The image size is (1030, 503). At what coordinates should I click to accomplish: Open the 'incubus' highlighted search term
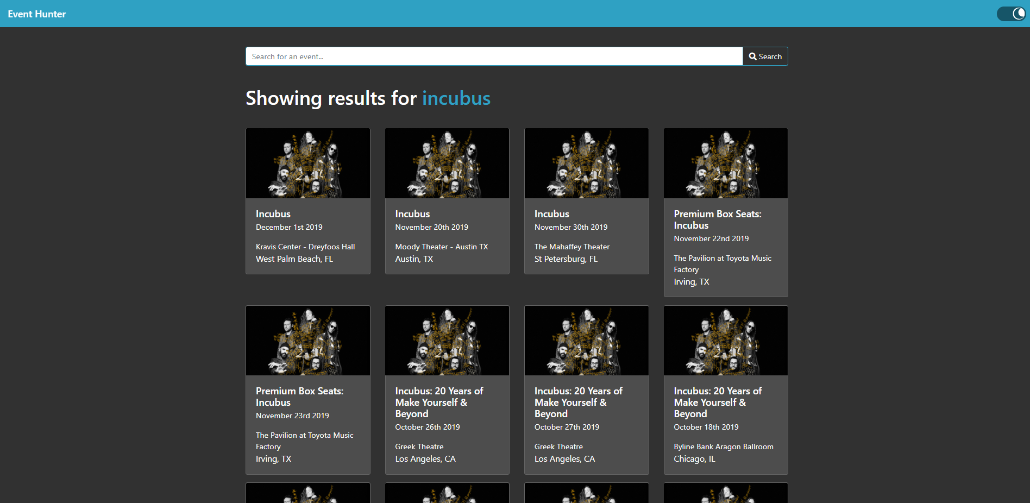[x=456, y=98]
